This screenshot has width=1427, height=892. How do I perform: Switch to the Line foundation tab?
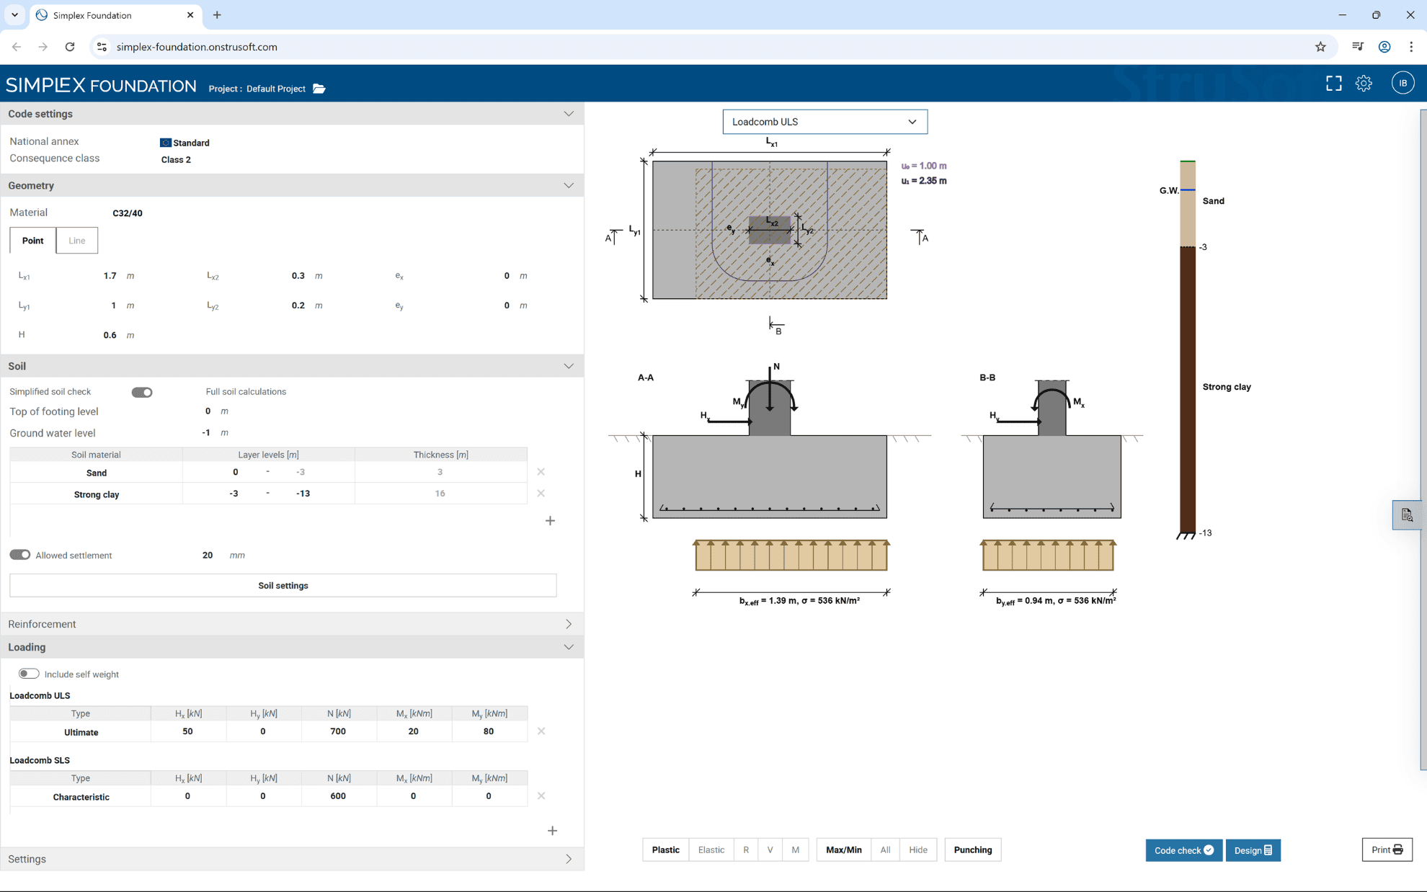[x=77, y=241]
